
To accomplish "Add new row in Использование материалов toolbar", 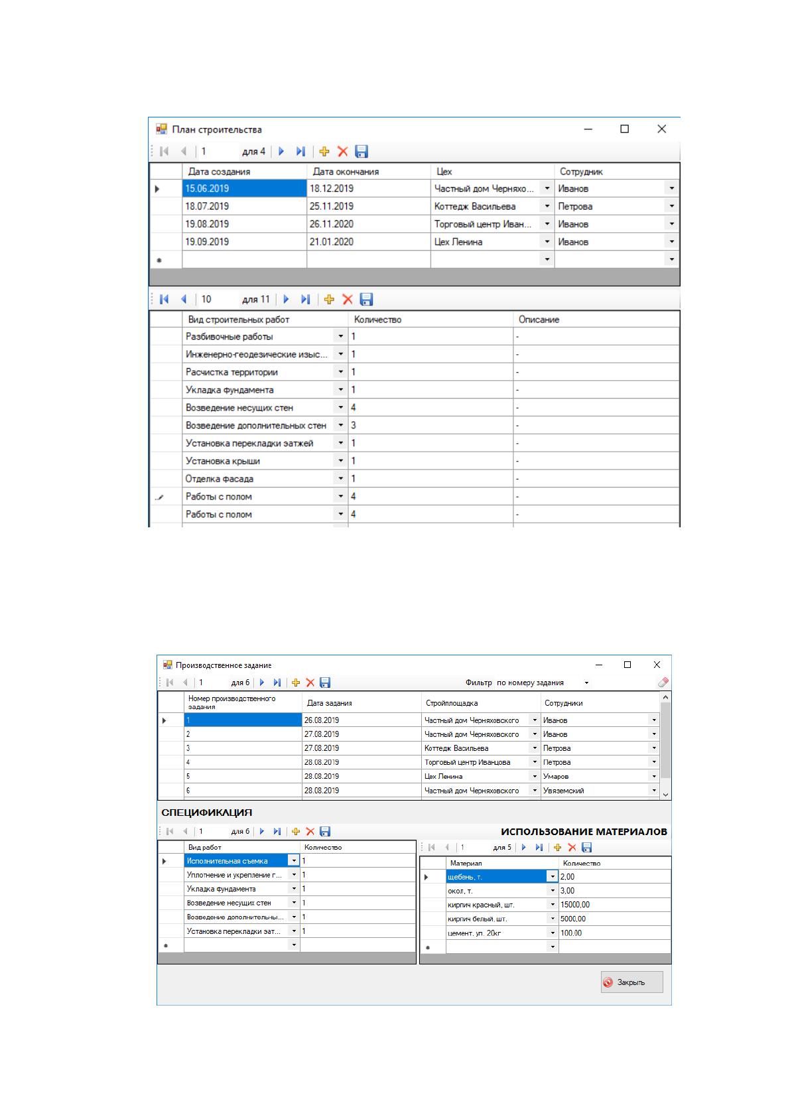I will click(557, 847).
